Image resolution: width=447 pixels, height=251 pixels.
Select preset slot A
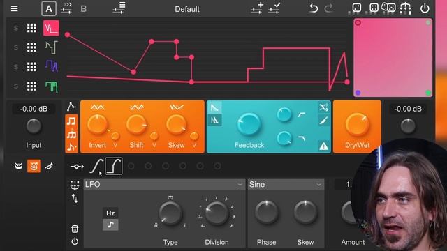(49, 9)
